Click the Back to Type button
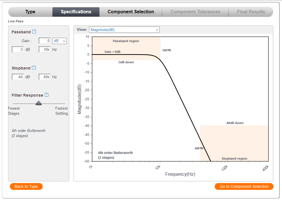Viewport: 282px width, 202px height. (26, 186)
